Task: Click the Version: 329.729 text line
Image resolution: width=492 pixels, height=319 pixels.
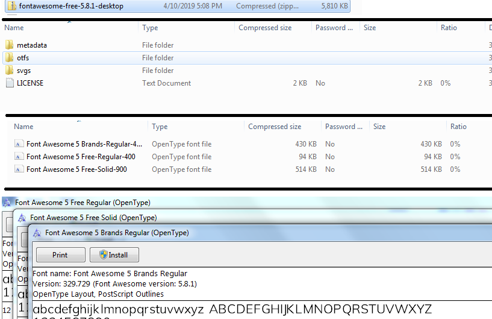Action: [x=114, y=284]
